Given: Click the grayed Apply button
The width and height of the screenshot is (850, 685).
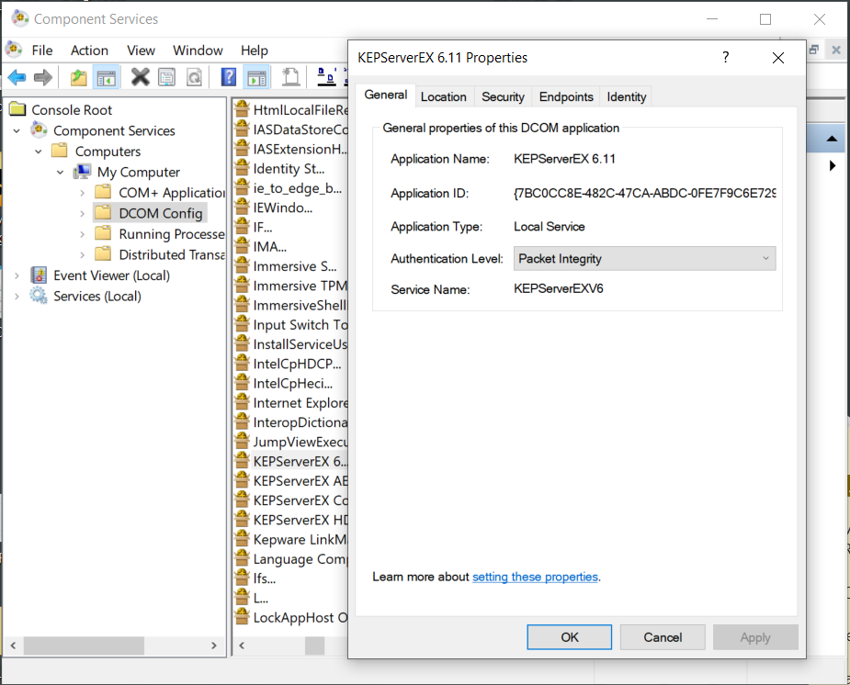Looking at the screenshot, I should point(755,637).
